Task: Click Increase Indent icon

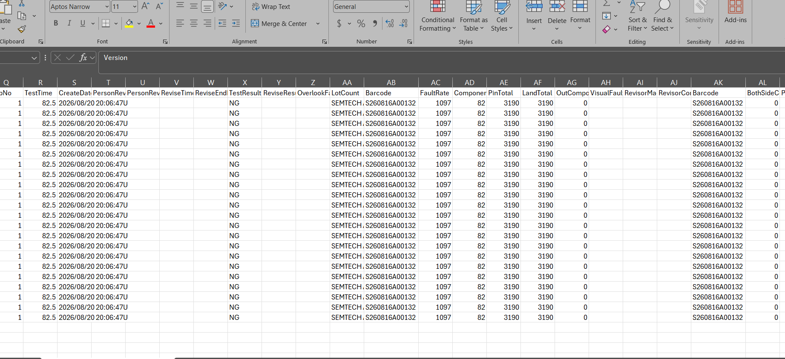Action: (236, 23)
